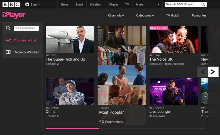The image size is (220, 135).
Task: Click the Find a programme input field
Action: [x=26, y=28]
